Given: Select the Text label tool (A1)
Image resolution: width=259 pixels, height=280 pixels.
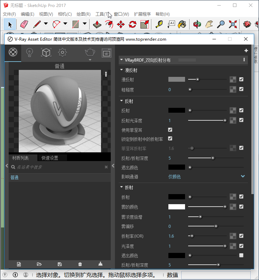Looking at the screenshot, I should point(171,24).
